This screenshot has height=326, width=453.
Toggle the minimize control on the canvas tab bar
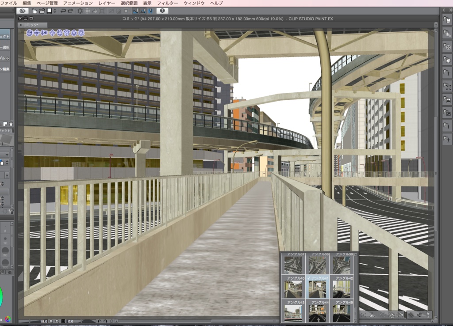tap(26, 19)
